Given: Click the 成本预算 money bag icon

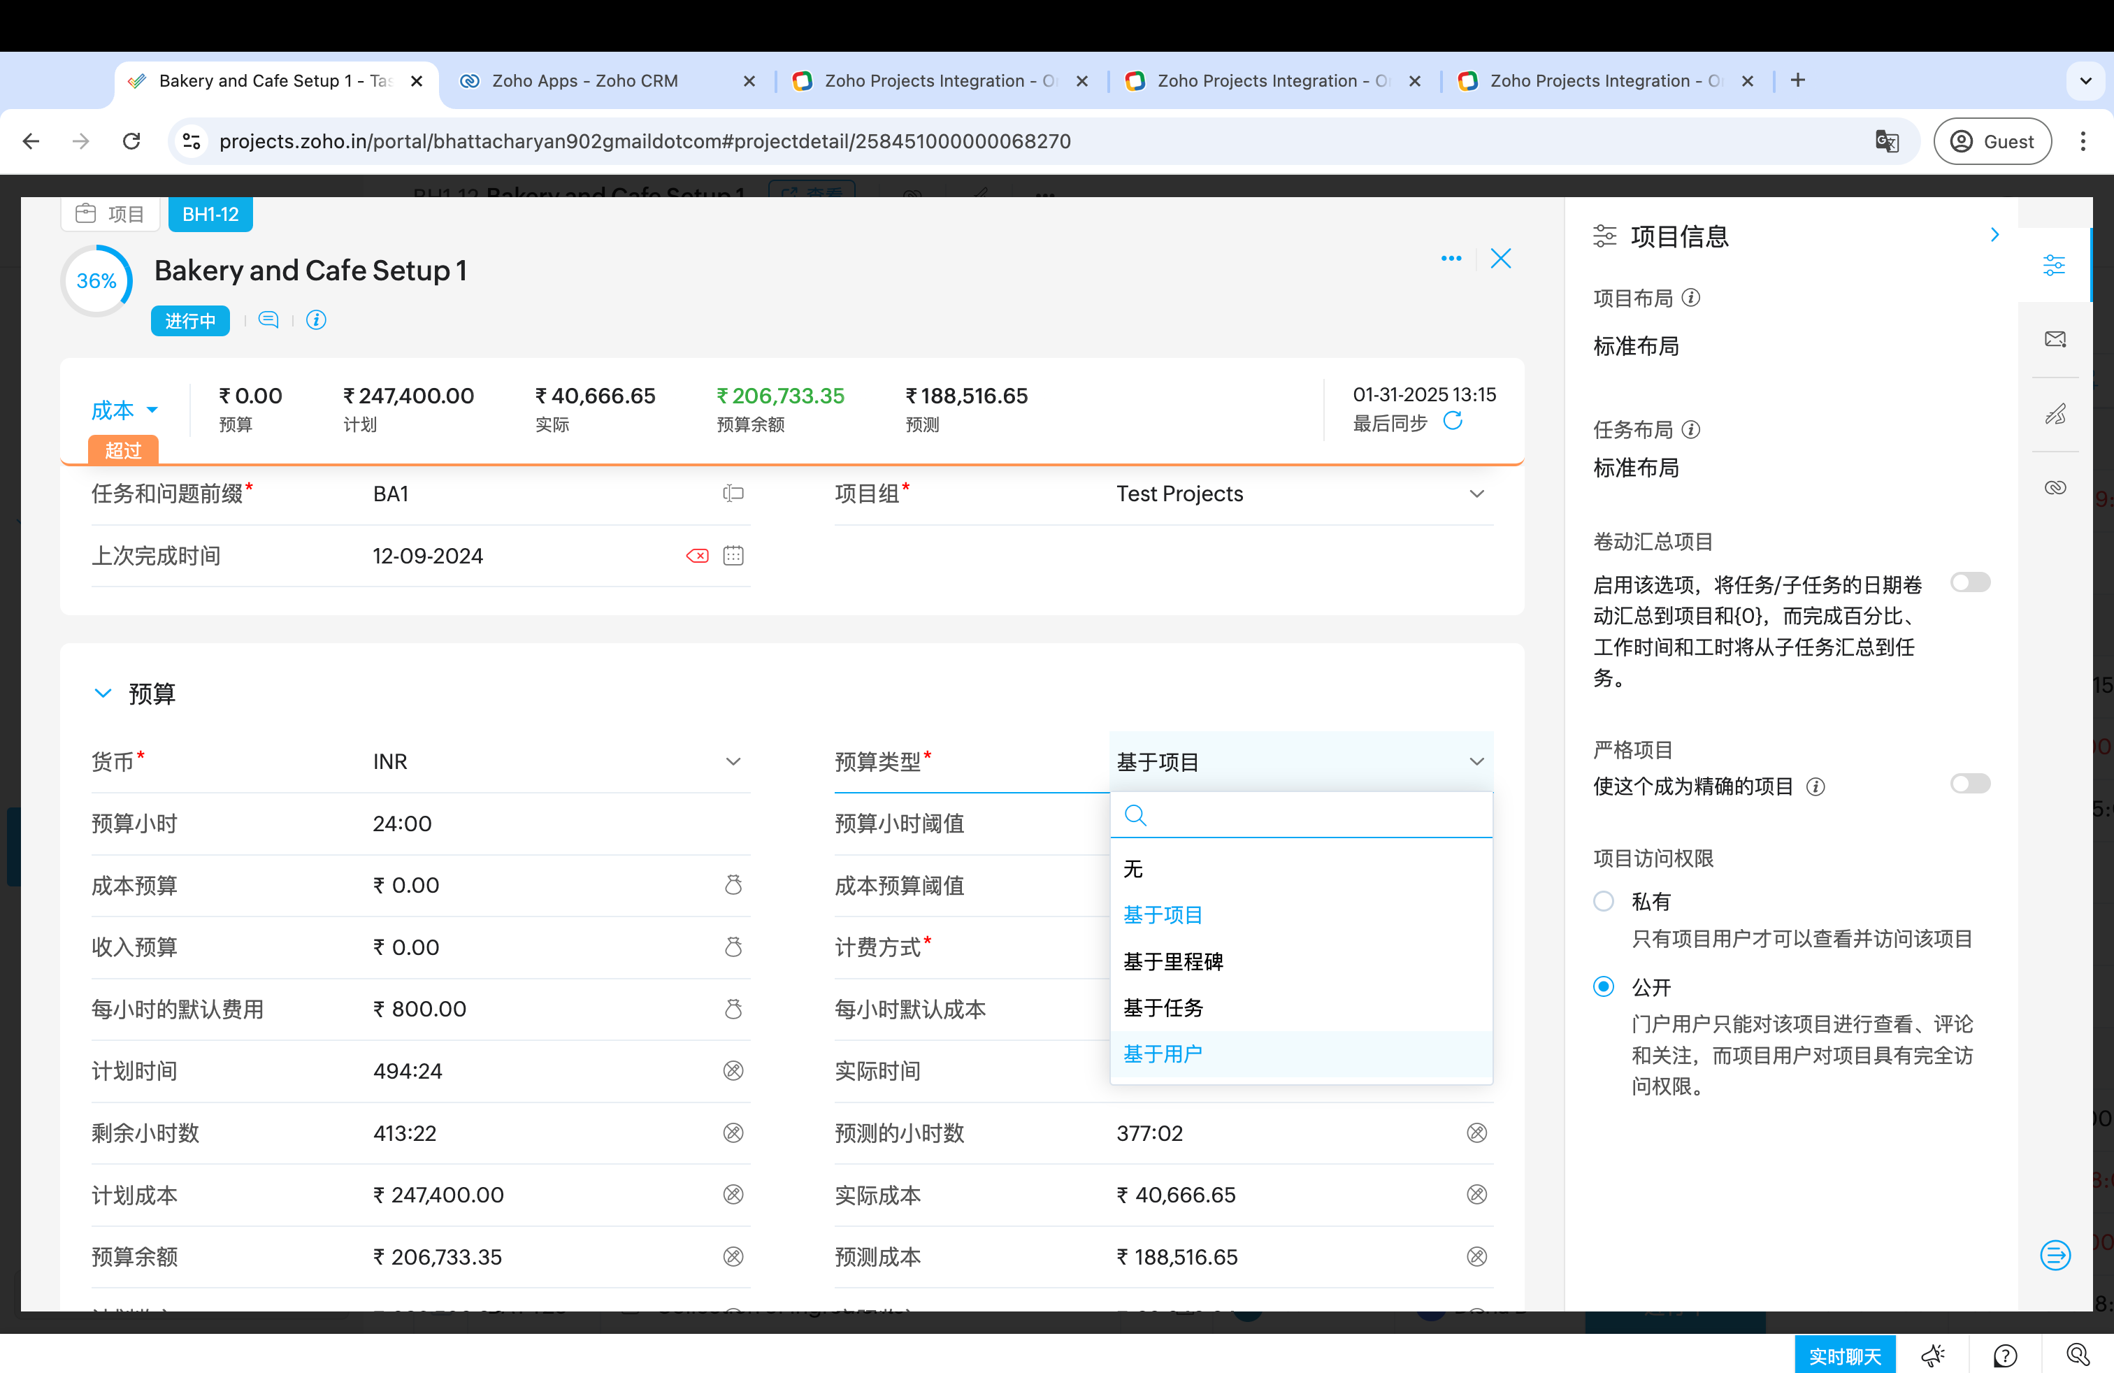Looking at the screenshot, I should tap(733, 886).
